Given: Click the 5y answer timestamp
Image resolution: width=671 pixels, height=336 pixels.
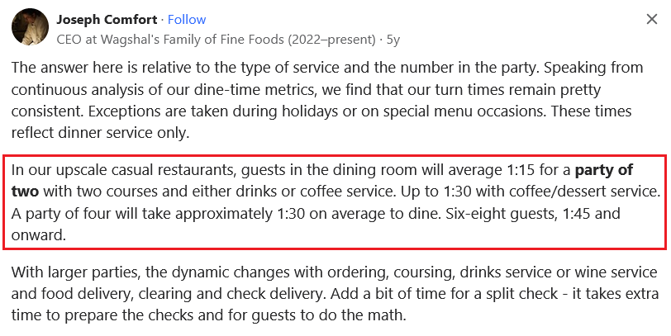Looking at the screenshot, I should click(x=393, y=40).
